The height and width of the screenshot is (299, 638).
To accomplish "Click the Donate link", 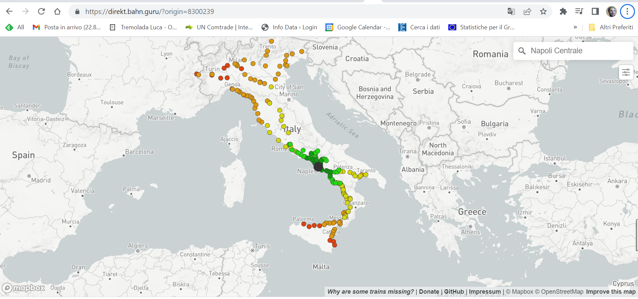I will point(429,292).
